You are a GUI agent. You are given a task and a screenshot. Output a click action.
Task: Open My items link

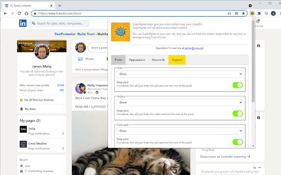30,109
